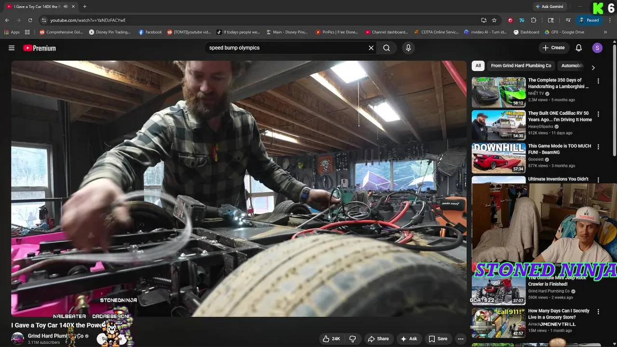The height and width of the screenshot is (347, 617).
Task: Share this video
Action: pyautogui.click(x=378, y=339)
